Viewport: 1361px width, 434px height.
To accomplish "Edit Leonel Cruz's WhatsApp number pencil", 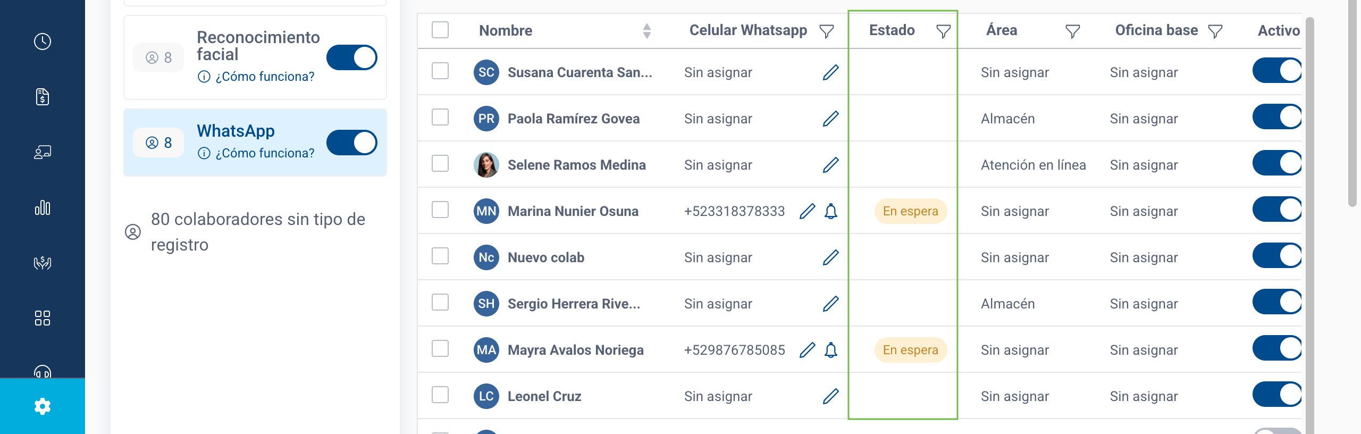I will click(x=830, y=396).
